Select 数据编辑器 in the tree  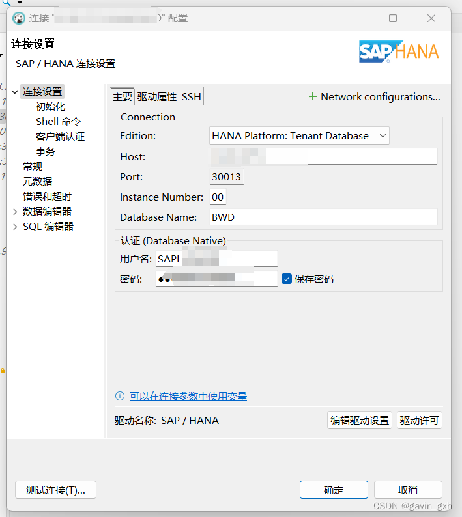(x=47, y=212)
